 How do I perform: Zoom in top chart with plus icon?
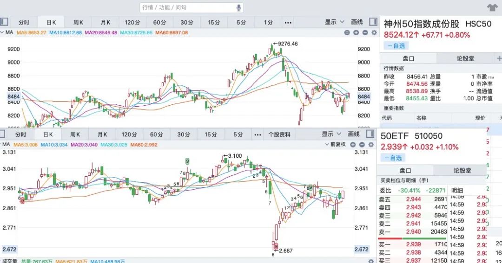tap(356, 32)
